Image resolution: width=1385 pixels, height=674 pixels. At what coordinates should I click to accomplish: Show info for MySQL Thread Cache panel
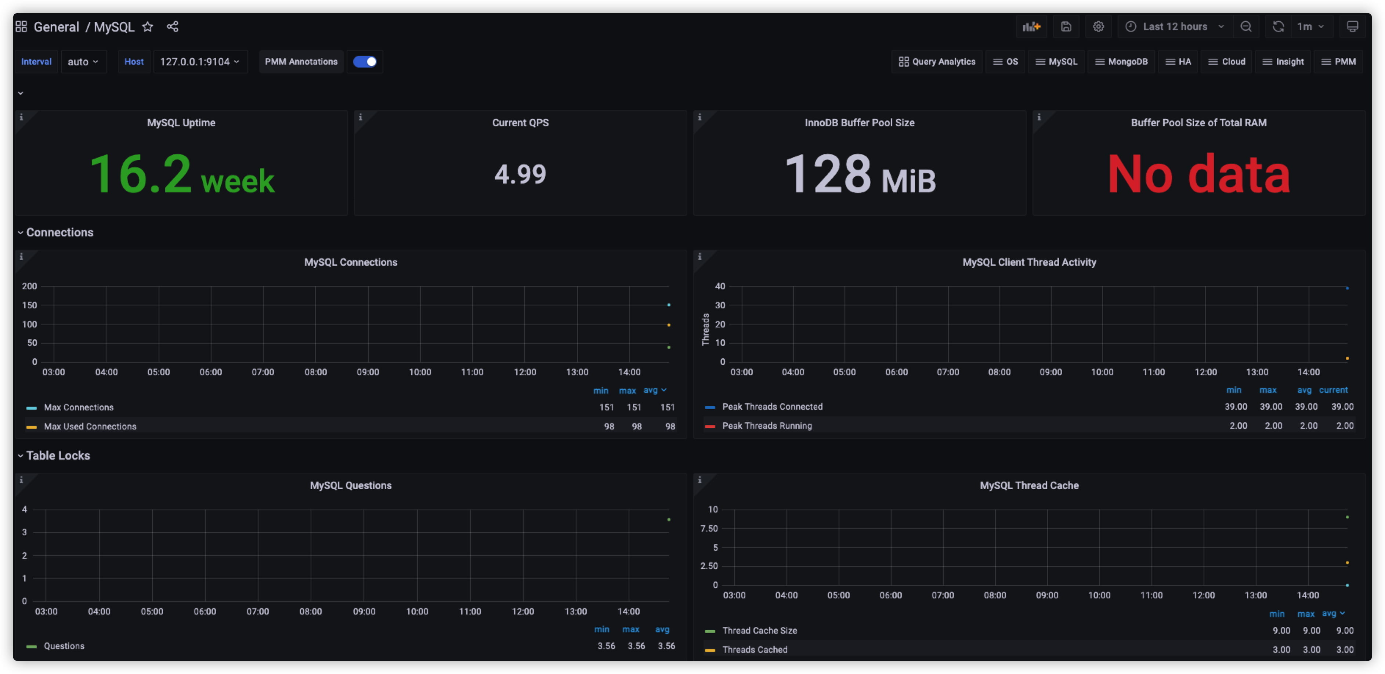[x=699, y=479]
